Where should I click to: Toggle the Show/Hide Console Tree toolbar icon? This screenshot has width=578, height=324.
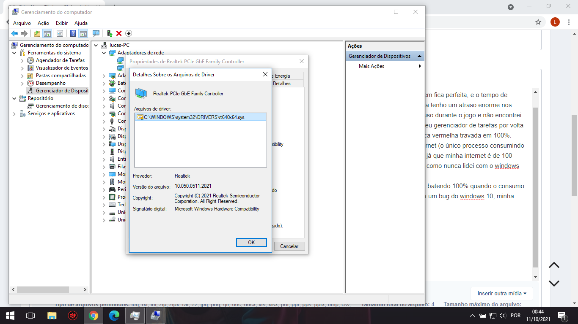click(47, 33)
